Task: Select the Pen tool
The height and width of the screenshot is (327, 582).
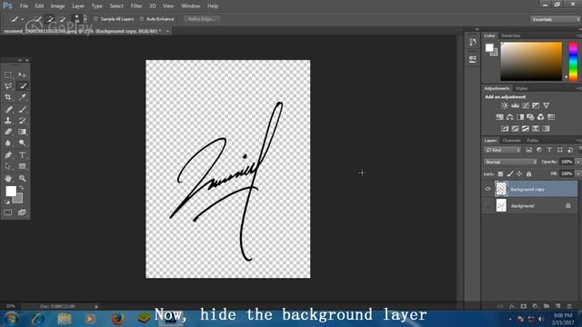Action: [x=8, y=155]
